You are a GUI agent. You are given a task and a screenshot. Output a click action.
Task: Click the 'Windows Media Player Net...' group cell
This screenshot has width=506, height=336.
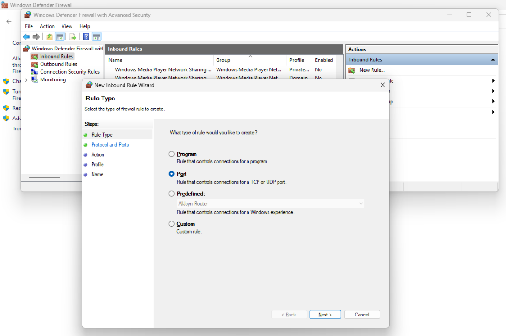click(249, 69)
